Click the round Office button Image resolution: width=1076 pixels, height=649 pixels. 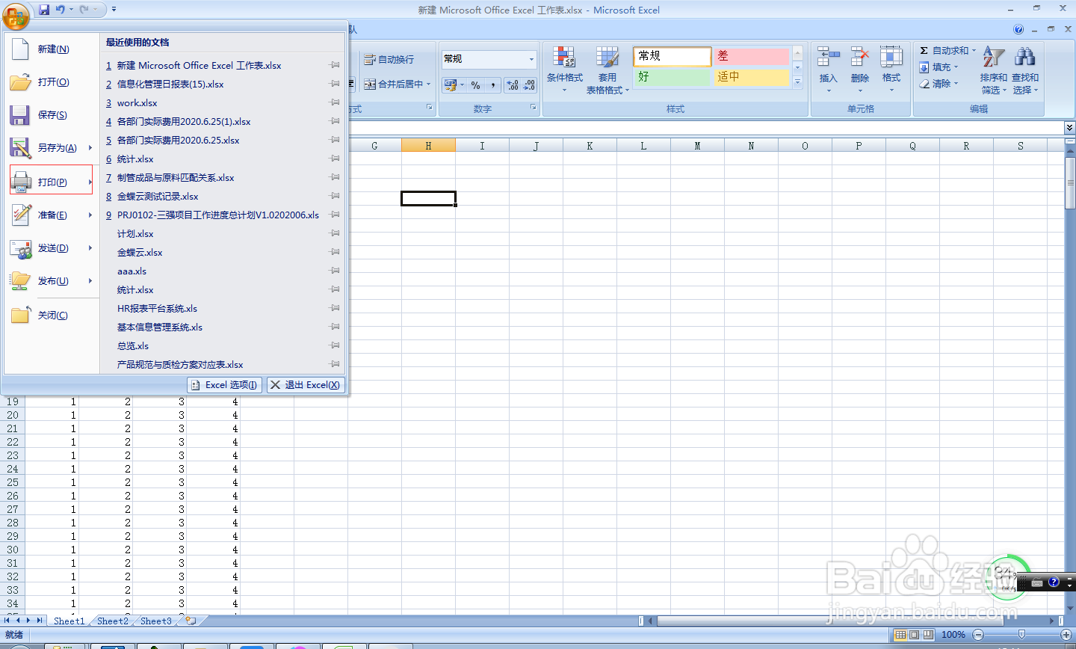point(16,15)
